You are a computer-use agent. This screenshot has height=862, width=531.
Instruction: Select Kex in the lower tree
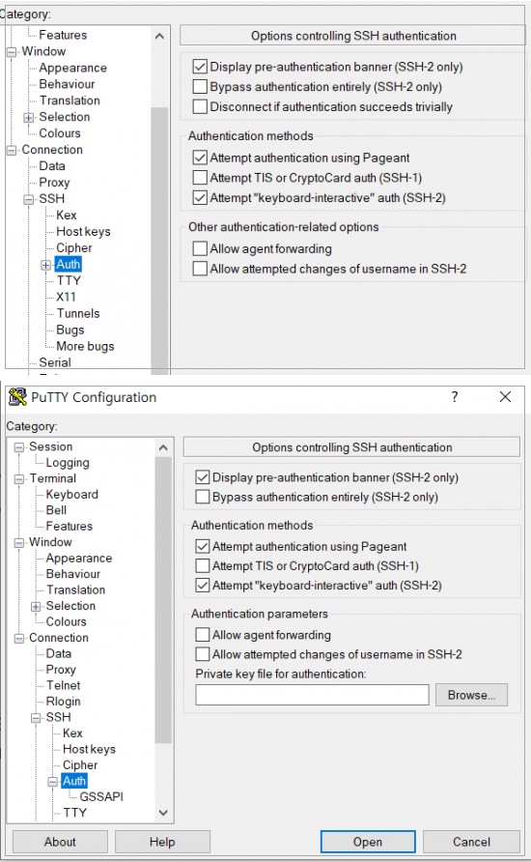tap(72, 733)
